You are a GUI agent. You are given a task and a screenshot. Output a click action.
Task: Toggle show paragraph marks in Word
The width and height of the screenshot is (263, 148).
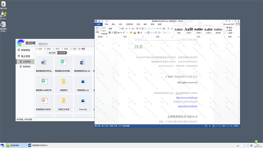(x=172, y=29)
